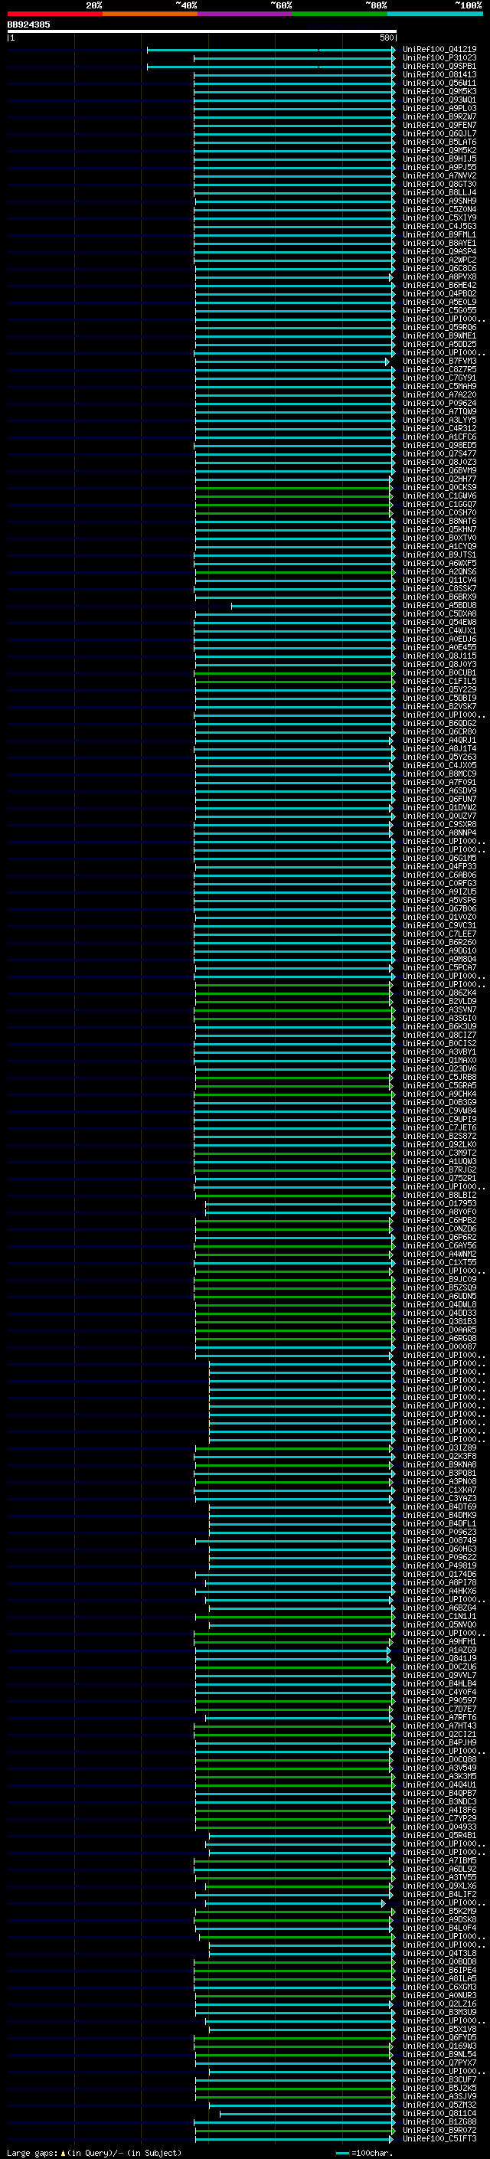Select hit label UniRef100_B4LIF2
Image resolution: width=490 pixels, height=2159 pixels.
pyautogui.click(x=439, y=1894)
